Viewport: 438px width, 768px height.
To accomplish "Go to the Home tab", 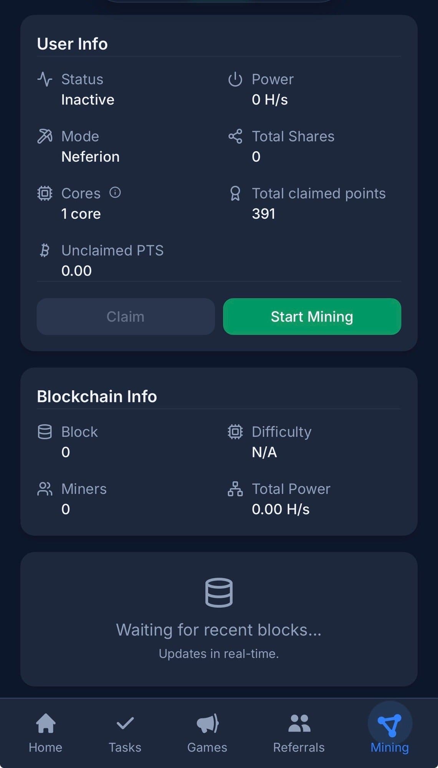I will 46,732.
